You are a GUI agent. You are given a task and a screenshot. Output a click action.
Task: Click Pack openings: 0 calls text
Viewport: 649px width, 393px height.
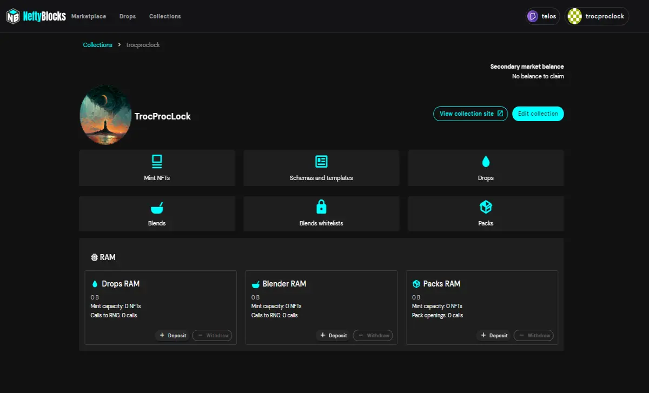coord(438,315)
